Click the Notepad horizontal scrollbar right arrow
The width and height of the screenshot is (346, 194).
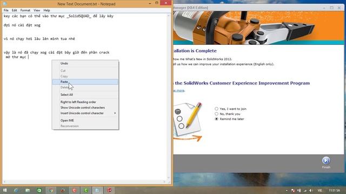[x=164, y=182]
